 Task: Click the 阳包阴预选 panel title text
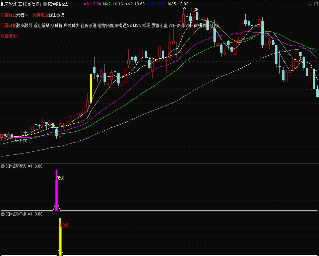(16, 166)
